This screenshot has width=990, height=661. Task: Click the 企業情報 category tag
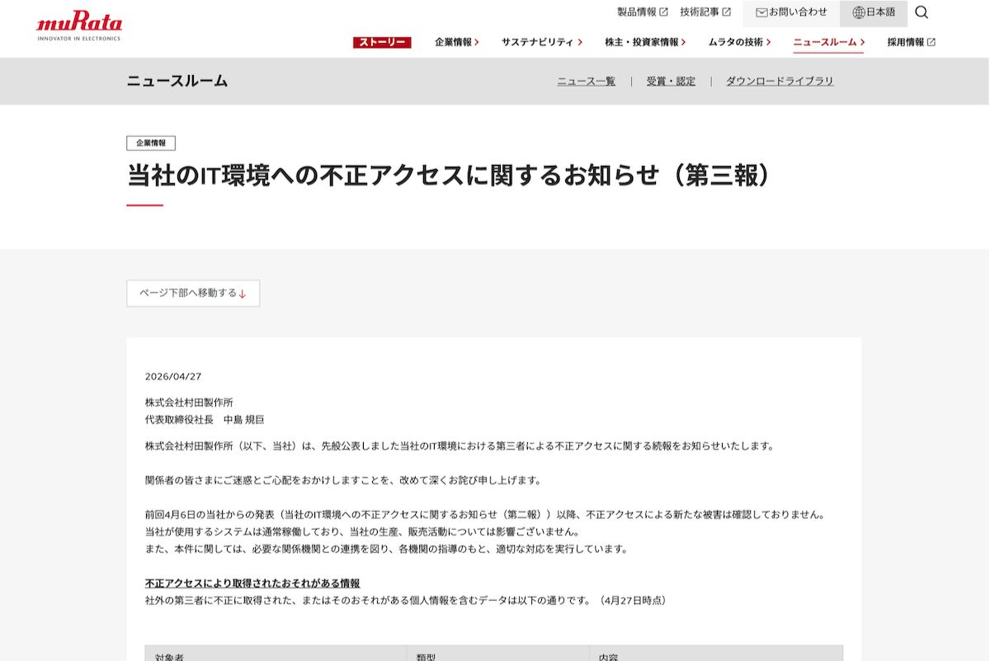point(151,143)
